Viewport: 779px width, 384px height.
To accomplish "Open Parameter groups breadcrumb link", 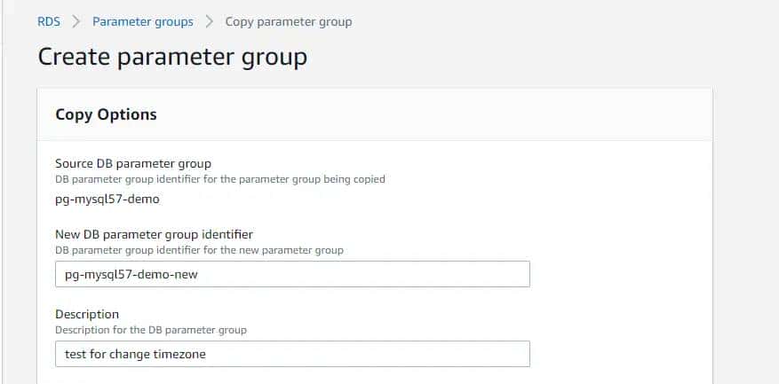I will pyautogui.click(x=143, y=21).
